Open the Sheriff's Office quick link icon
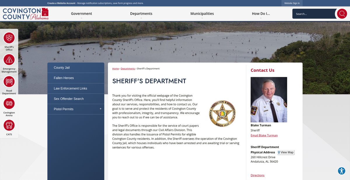Image resolution: width=350 pixels, height=180 pixels. coord(9,38)
